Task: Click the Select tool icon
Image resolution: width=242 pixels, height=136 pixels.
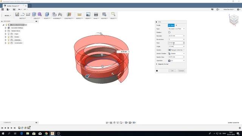Action: pyautogui.click(x=113, y=14)
